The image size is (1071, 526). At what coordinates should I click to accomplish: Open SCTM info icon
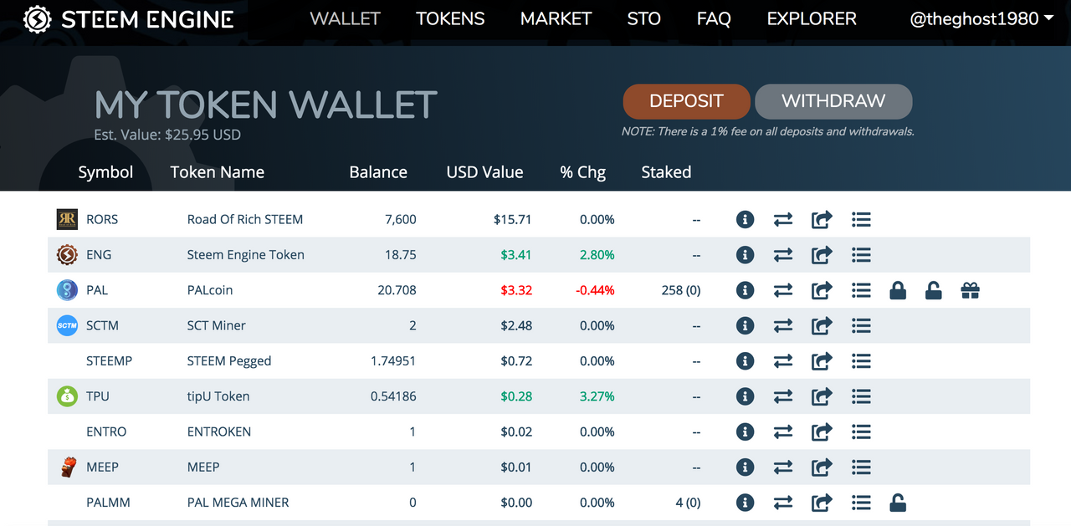745,325
